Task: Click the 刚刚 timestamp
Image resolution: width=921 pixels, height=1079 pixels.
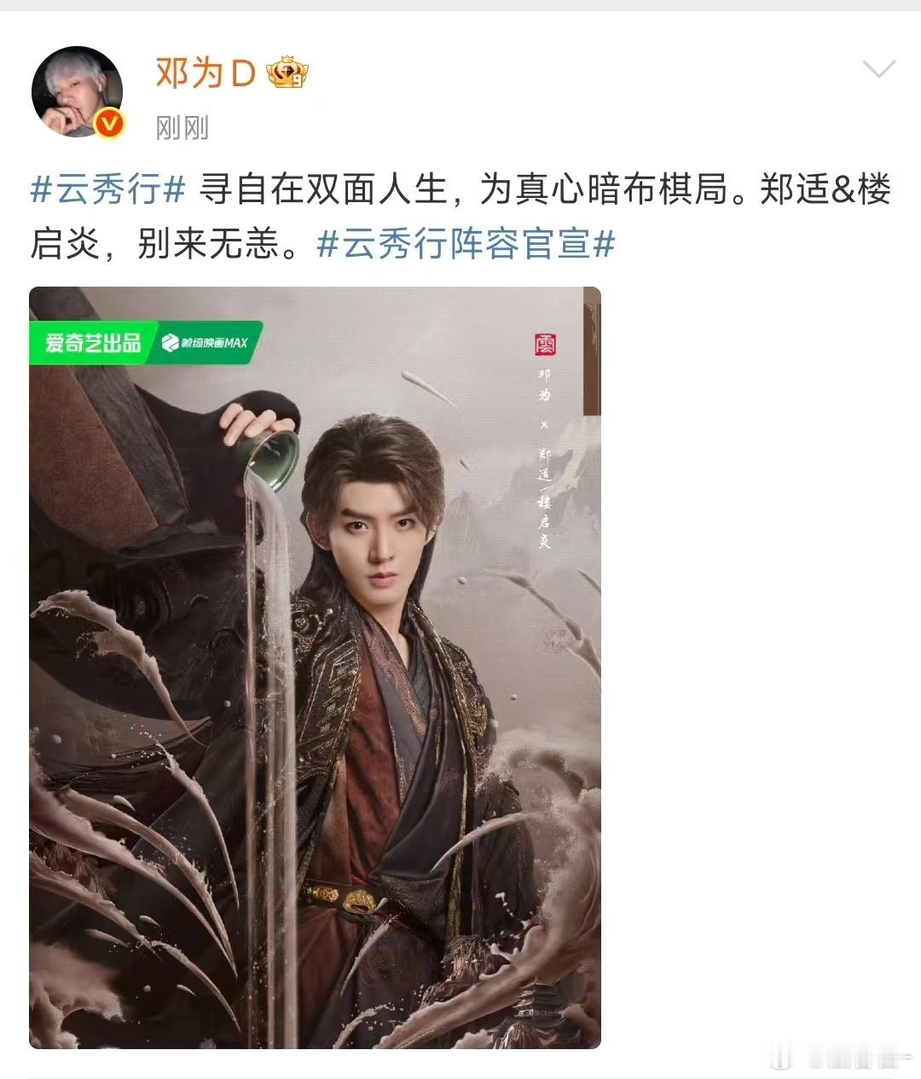Action: (182, 129)
